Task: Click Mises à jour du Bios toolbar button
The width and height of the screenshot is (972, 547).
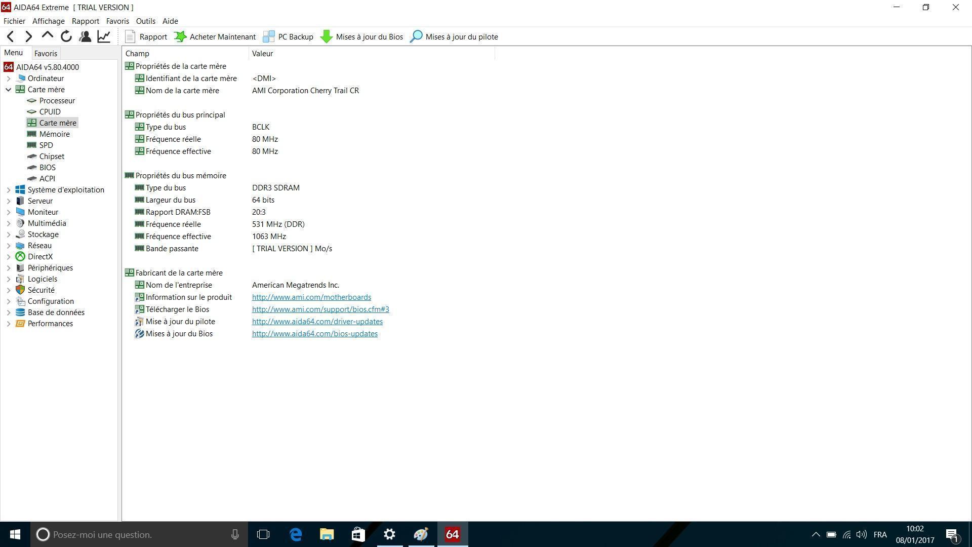Action: pos(361,36)
